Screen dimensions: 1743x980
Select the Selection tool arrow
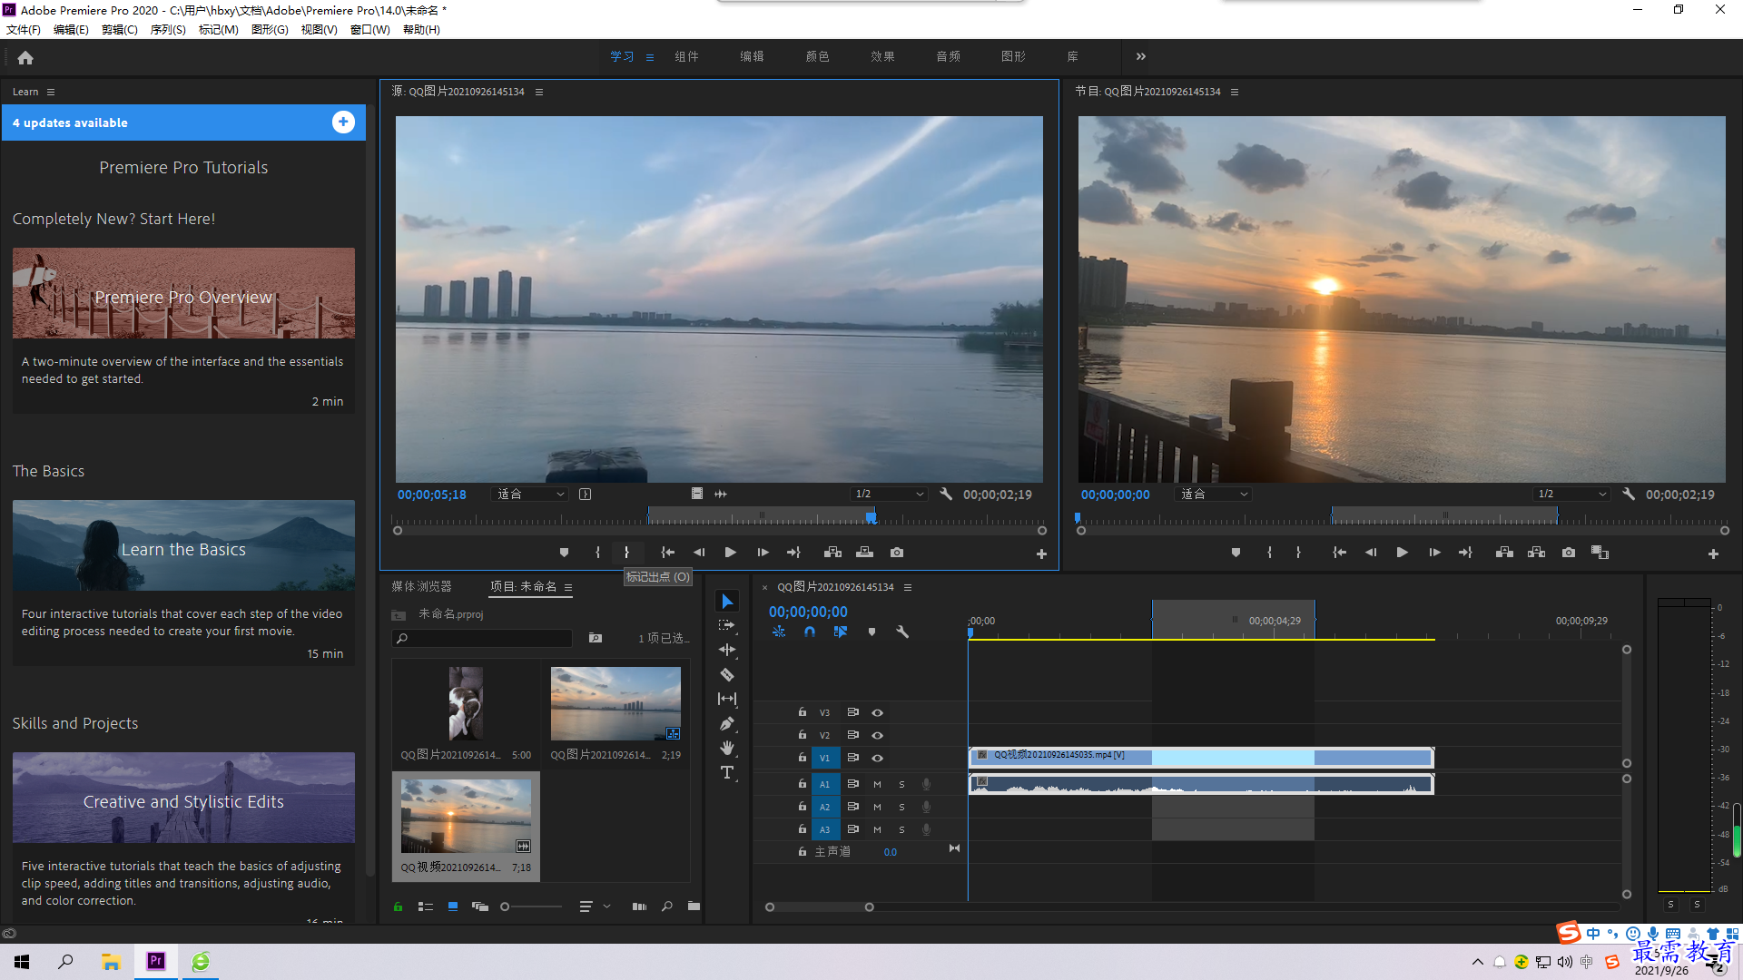tap(727, 601)
